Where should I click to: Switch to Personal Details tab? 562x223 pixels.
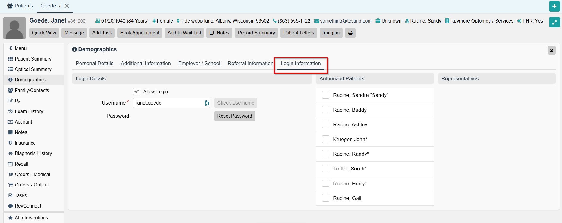click(x=95, y=63)
